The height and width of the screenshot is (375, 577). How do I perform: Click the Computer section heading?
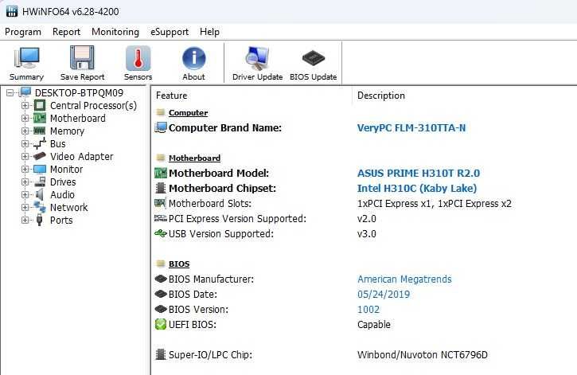(x=188, y=112)
